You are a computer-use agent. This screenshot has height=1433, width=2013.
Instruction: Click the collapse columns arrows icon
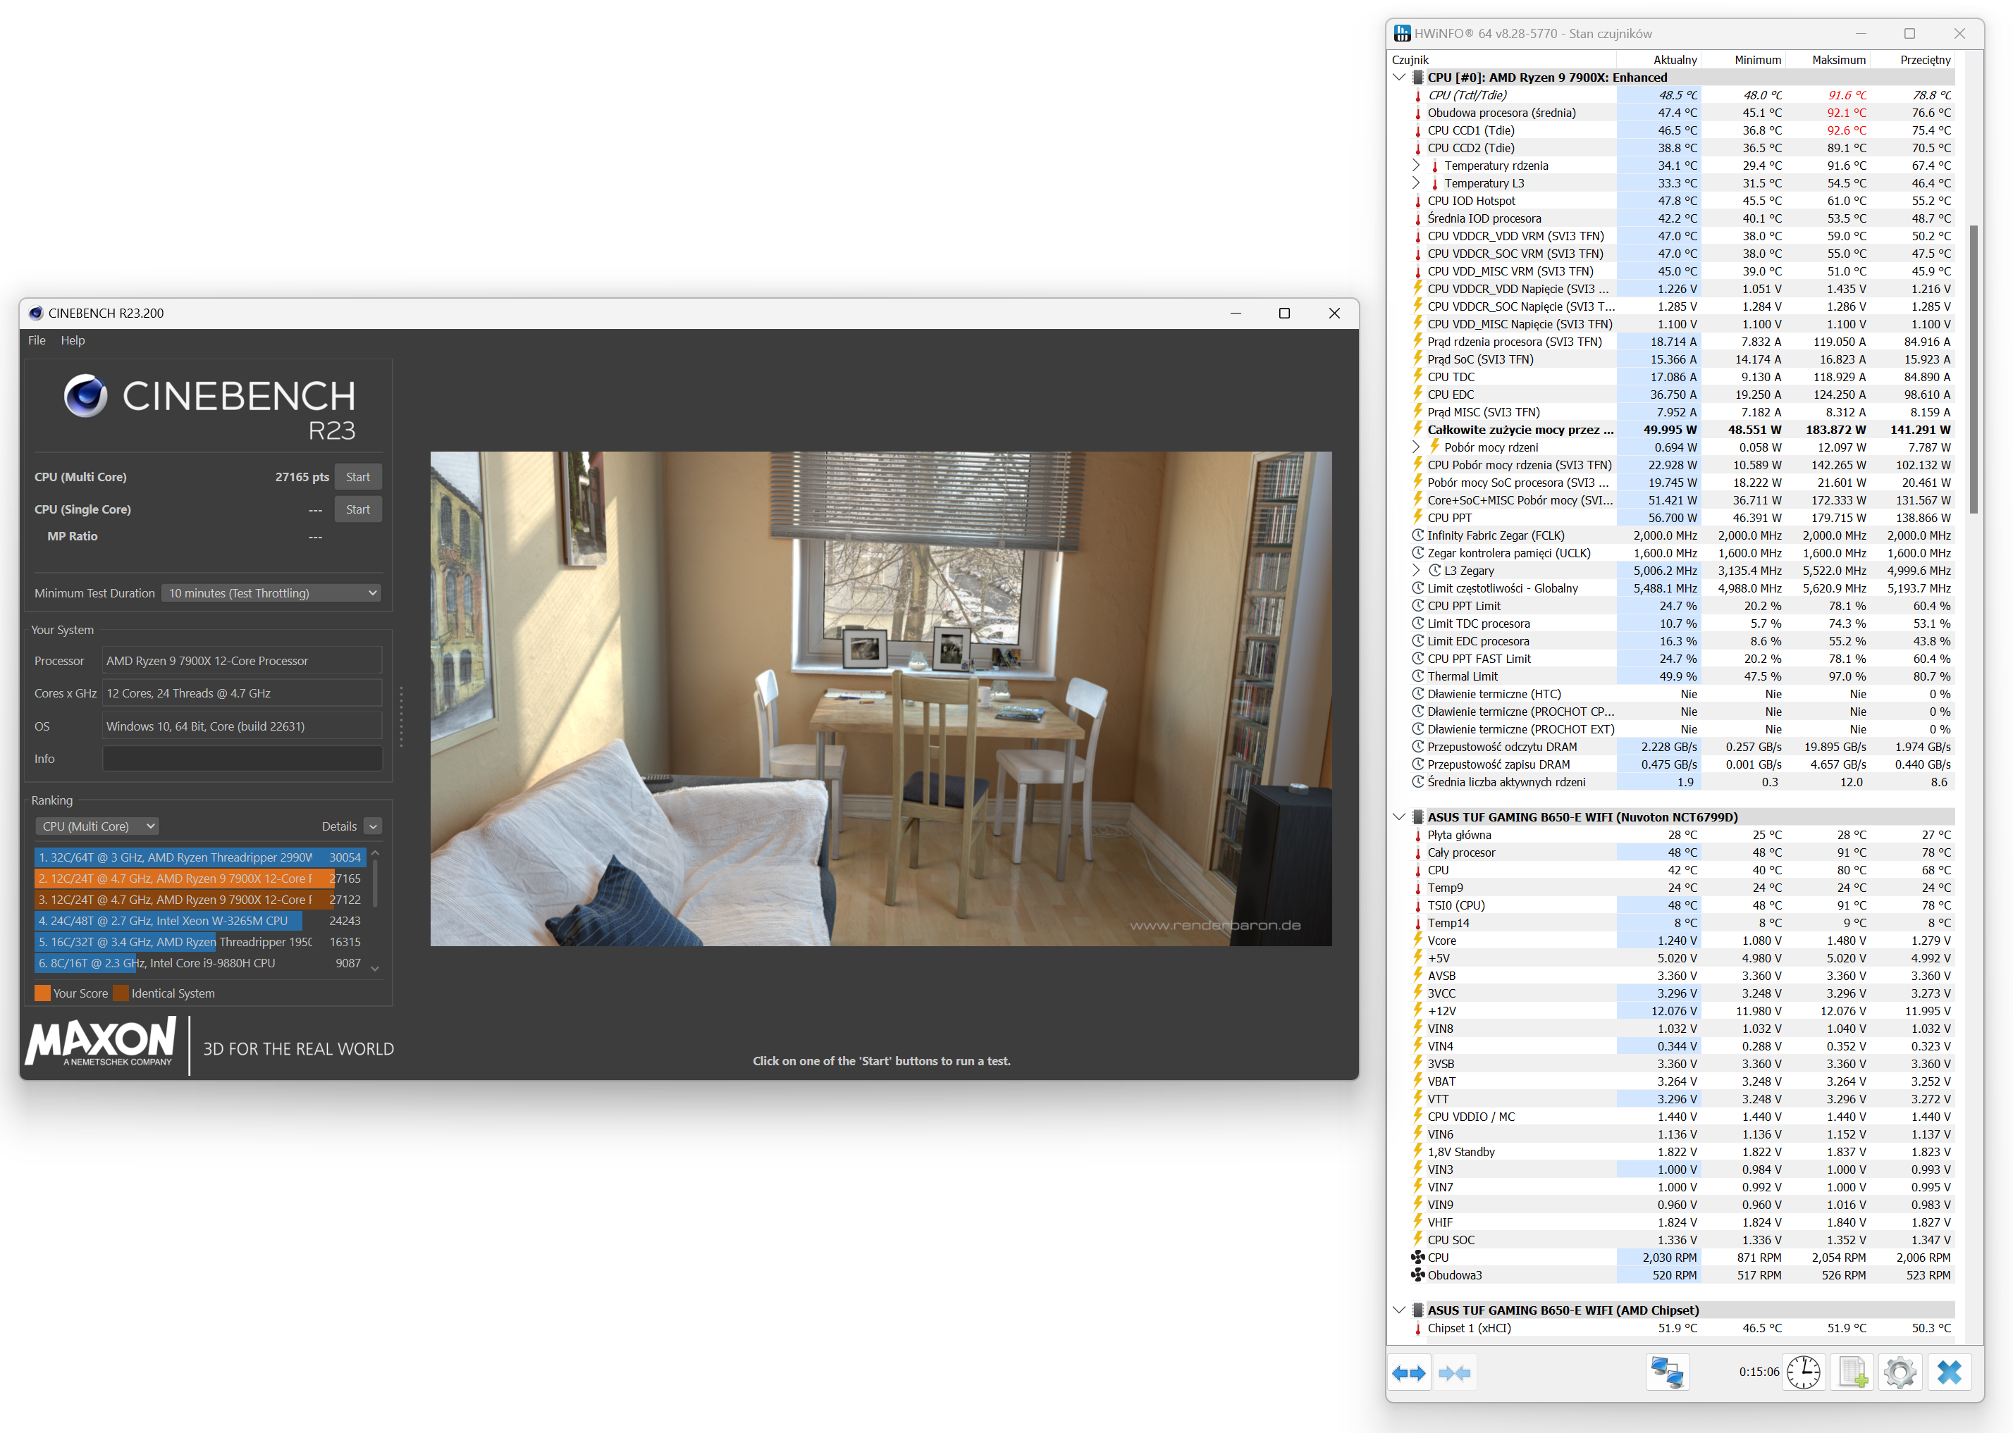pyautogui.click(x=1453, y=1373)
